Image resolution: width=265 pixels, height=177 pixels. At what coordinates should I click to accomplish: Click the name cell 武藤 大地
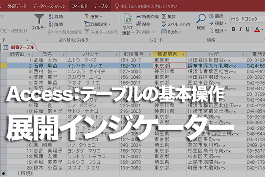[x=50, y=60]
